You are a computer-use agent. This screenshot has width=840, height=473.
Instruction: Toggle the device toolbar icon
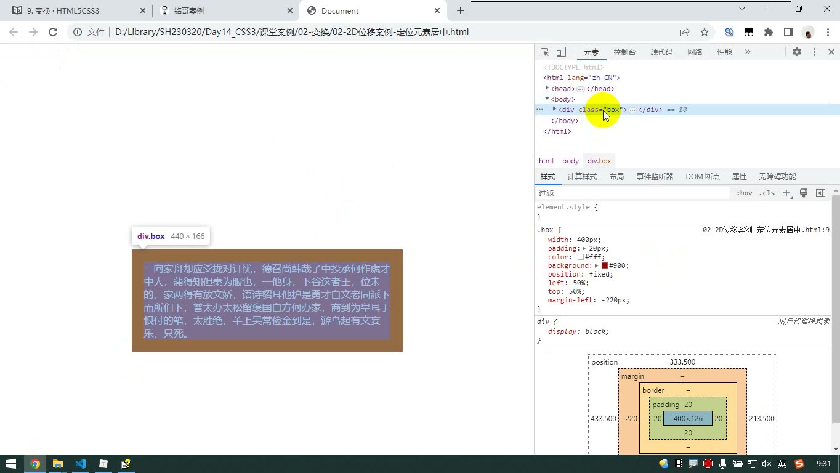click(561, 52)
